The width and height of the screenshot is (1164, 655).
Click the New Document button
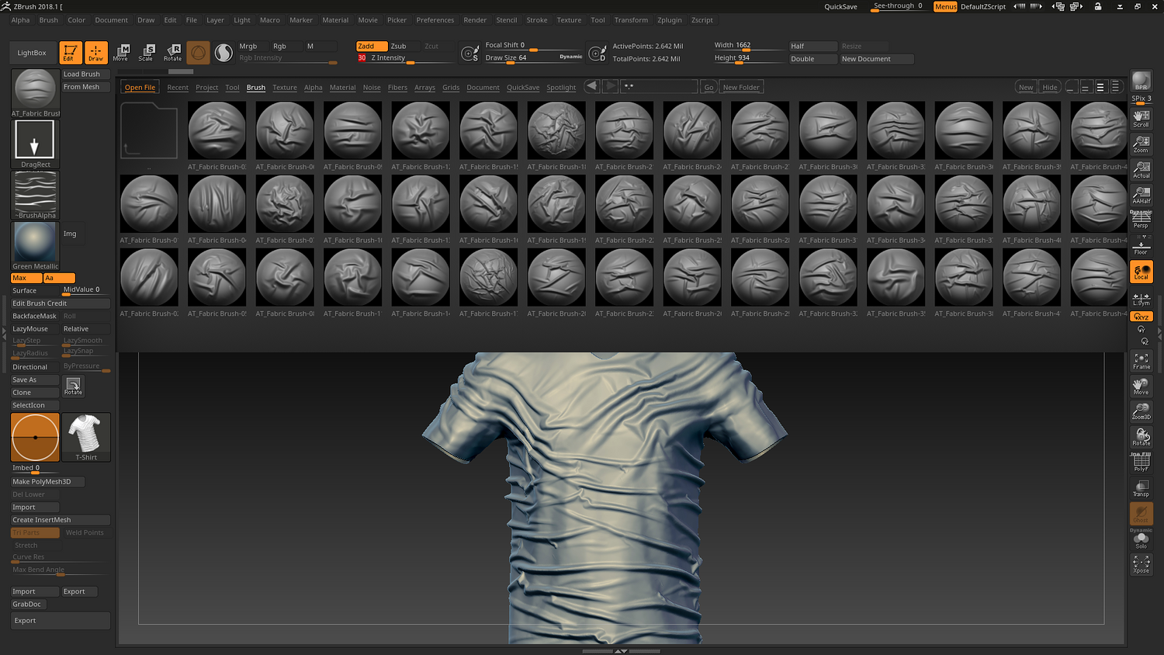tap(877, 59)
